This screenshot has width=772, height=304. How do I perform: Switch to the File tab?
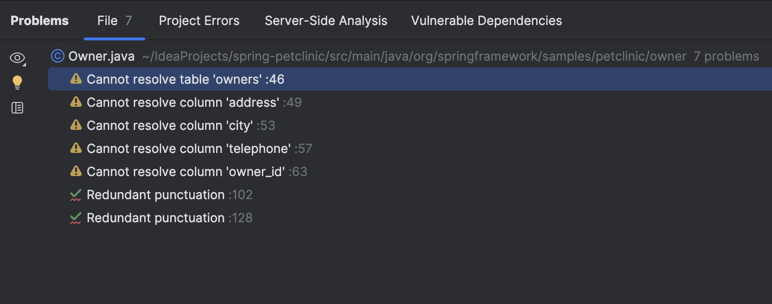point(114,21)
